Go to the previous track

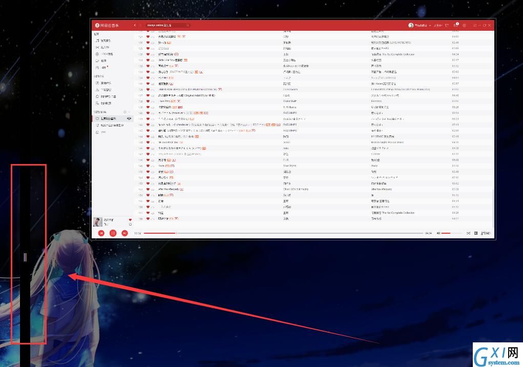pos(101,233)
